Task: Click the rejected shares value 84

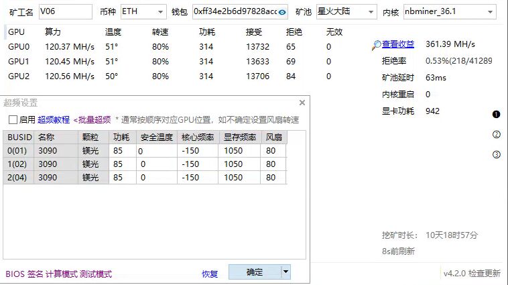Action: click(x=291, y=76)
